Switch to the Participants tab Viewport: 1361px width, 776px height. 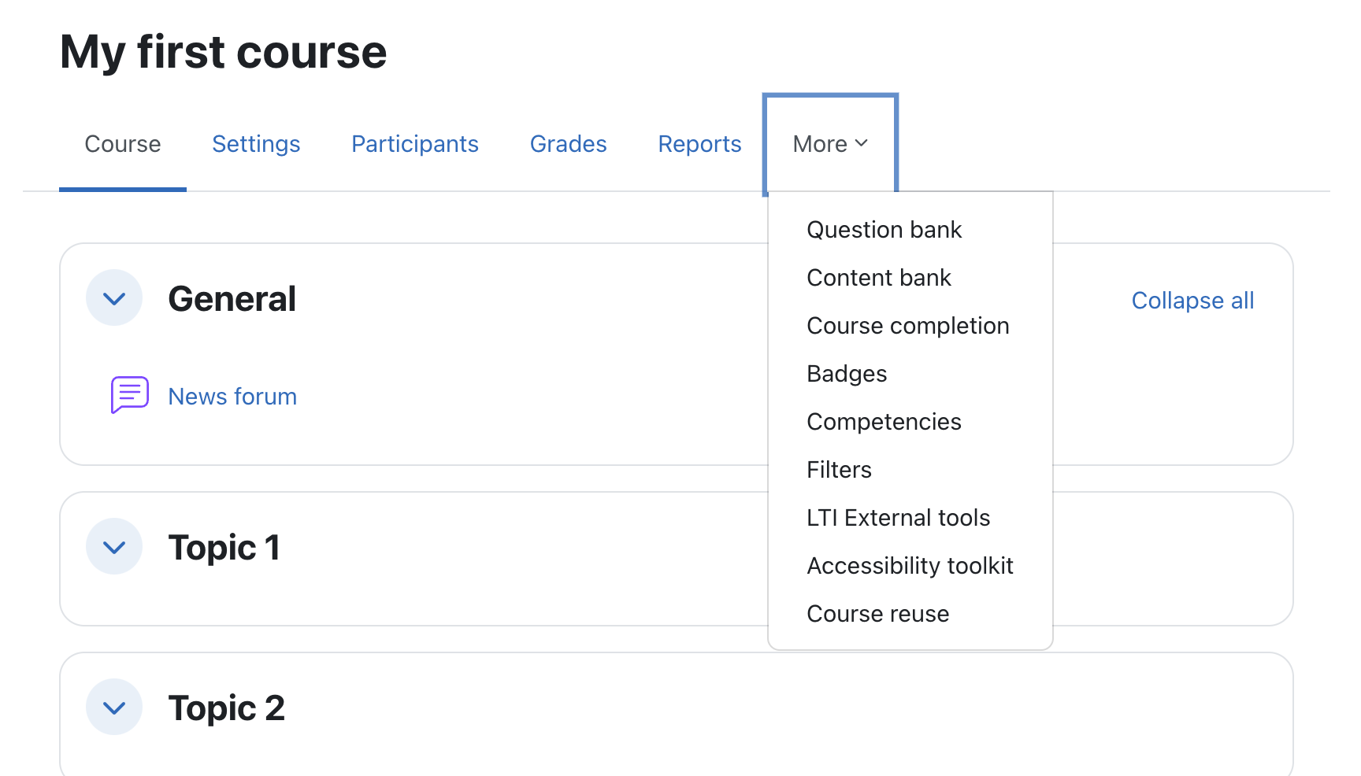click(414, 144)
